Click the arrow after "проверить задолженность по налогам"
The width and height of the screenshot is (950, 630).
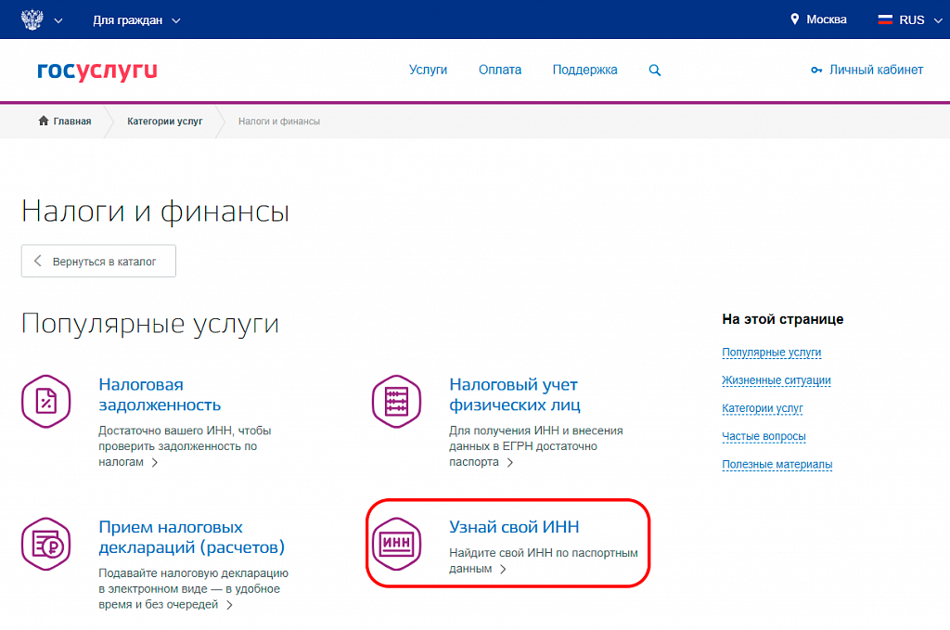pyautogui.click(x=155, y=462)
